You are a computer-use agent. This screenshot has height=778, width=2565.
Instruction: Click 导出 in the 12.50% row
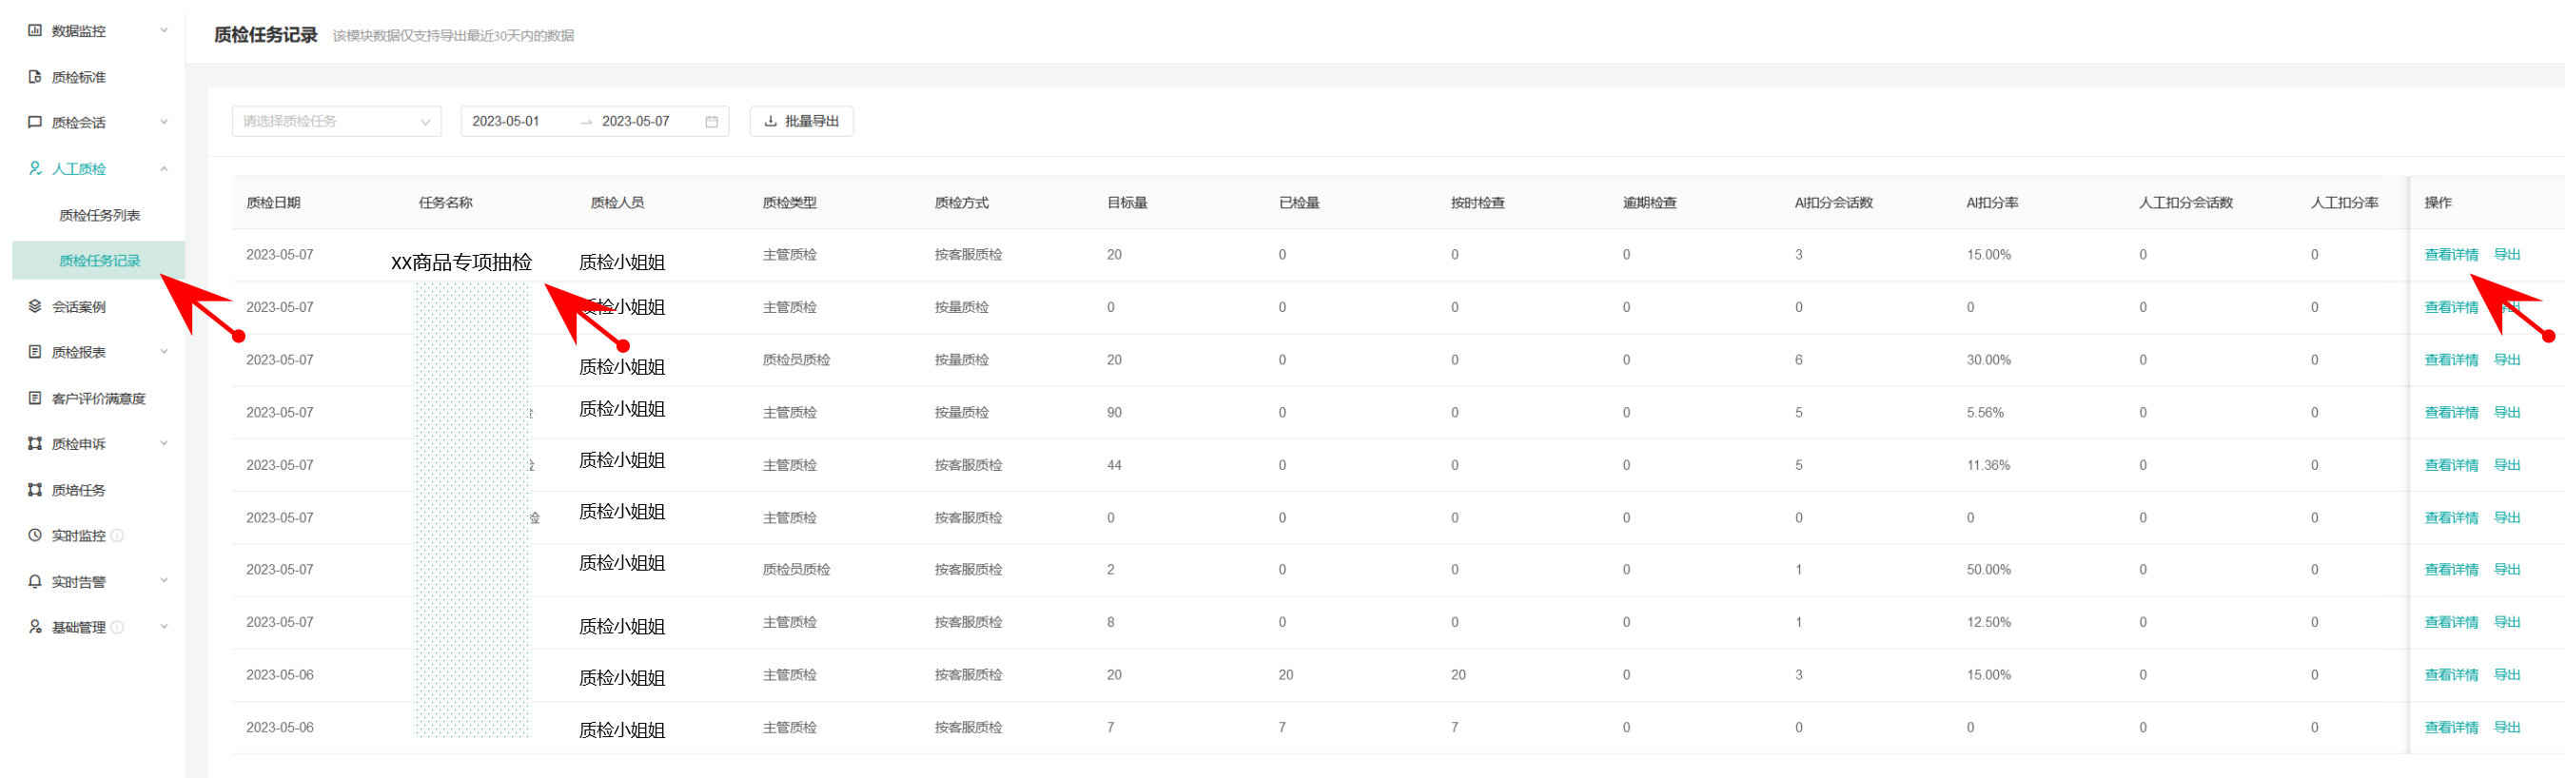click(x=2506, y=623)
